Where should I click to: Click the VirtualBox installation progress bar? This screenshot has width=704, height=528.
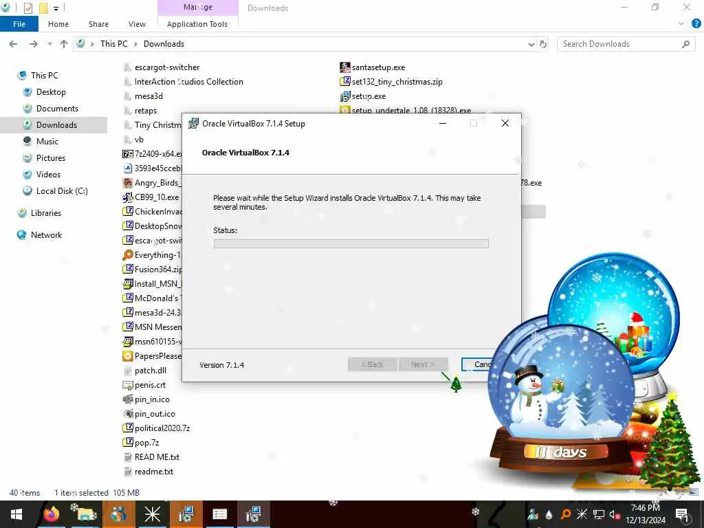coord(351,244)
